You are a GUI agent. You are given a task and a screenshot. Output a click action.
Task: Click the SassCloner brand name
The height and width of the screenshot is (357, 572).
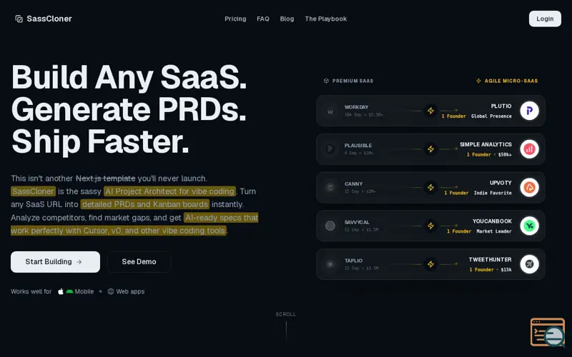click(x=49, y=19)
